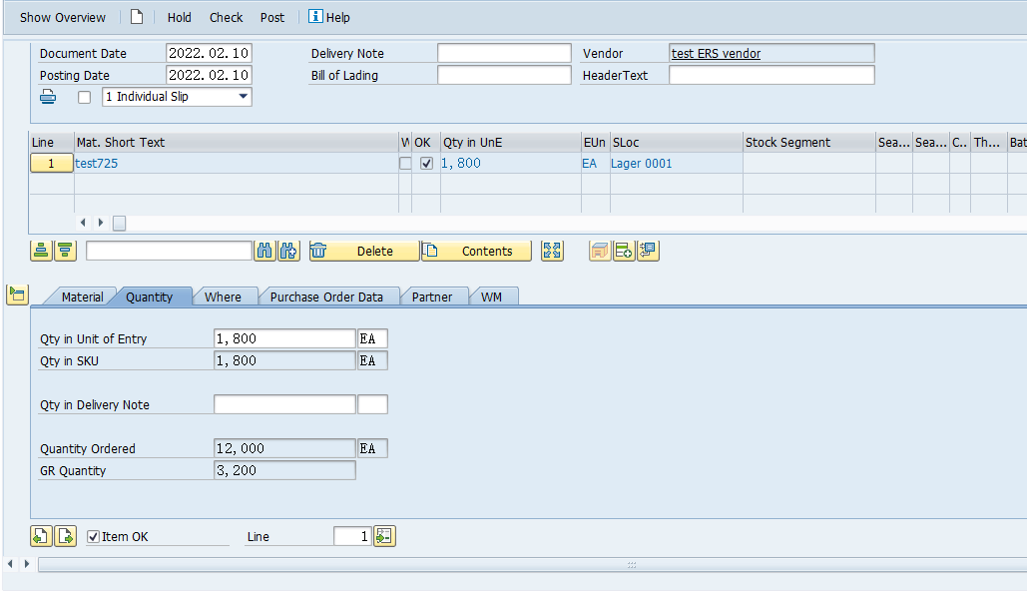Viewport: 1027px width, 591px height.
Task: Go to the previous item using green arrow
Action: point(40,536)
